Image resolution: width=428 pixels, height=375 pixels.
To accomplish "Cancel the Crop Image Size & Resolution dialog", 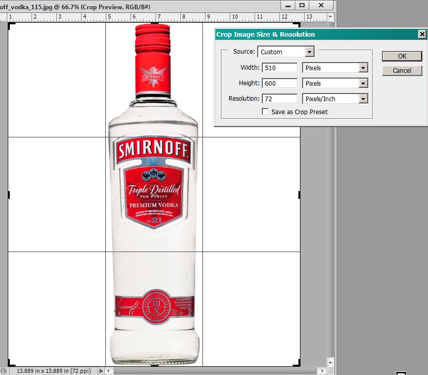I will click(x=402, y=70).
